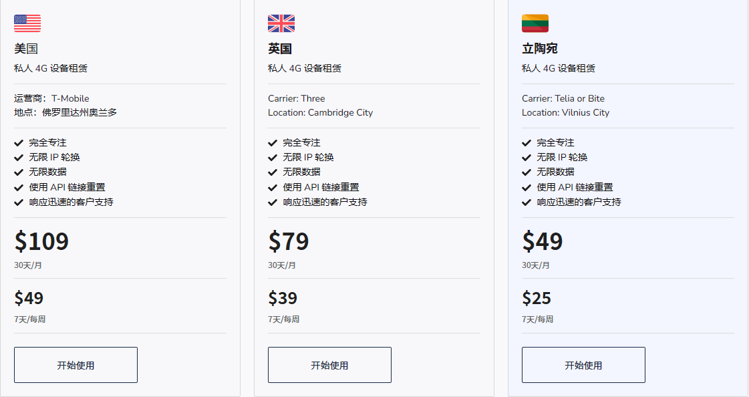
Task: Click the checkmark beside 无限数据 in the 英国 card
Action: [x=273, y=172]
